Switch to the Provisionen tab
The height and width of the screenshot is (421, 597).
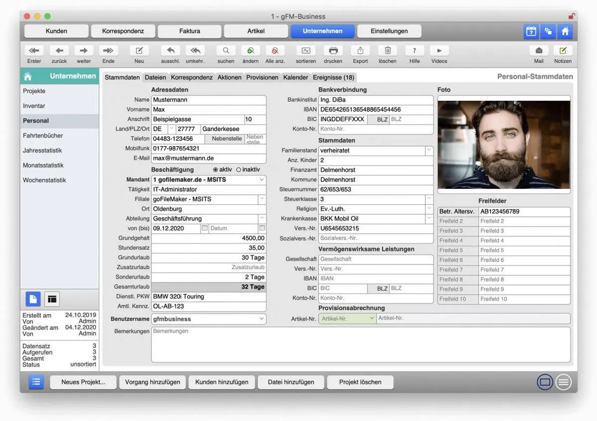[x=262, y=78]
